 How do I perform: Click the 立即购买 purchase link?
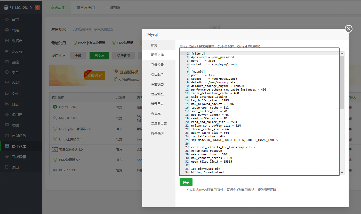point(94,75)
